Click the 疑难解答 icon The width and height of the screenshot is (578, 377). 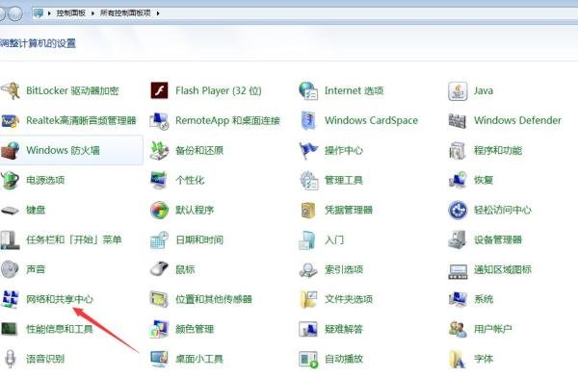point(308,329)
